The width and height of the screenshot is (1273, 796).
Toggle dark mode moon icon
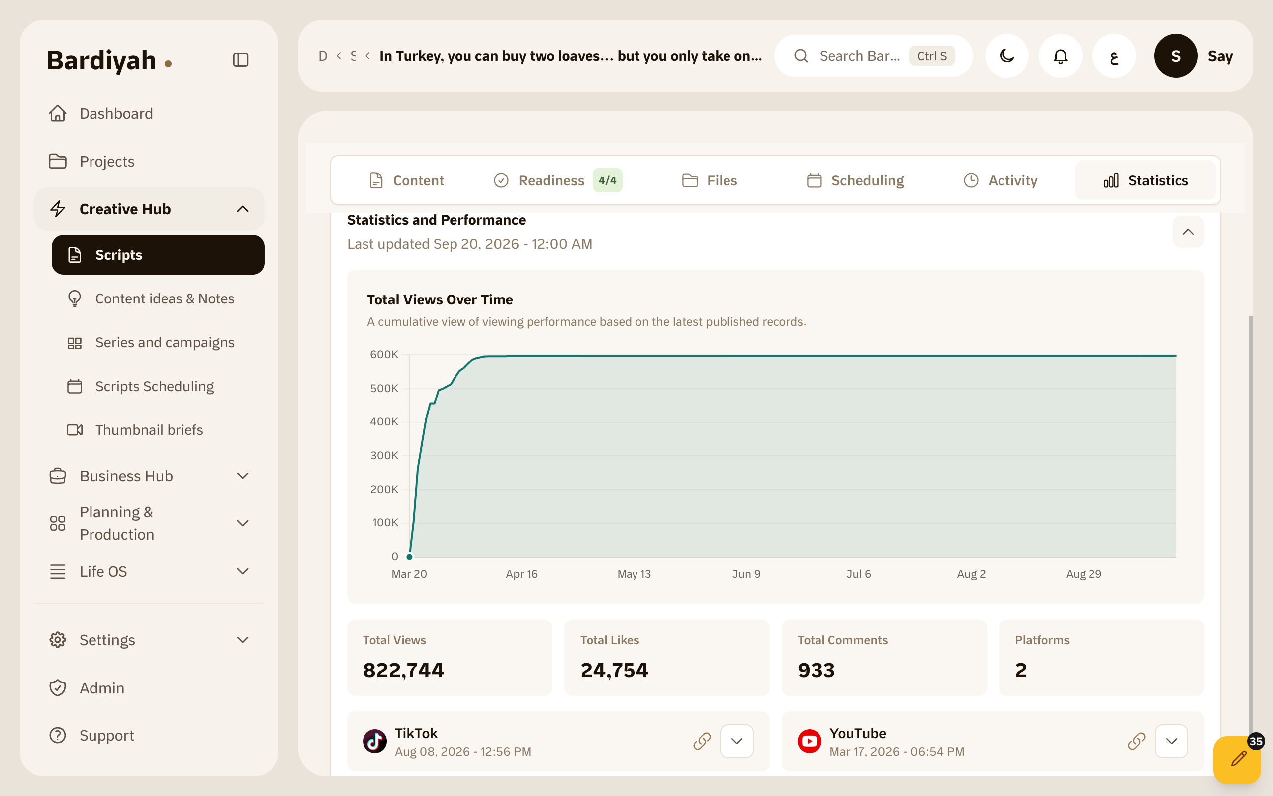[1007, 56]
